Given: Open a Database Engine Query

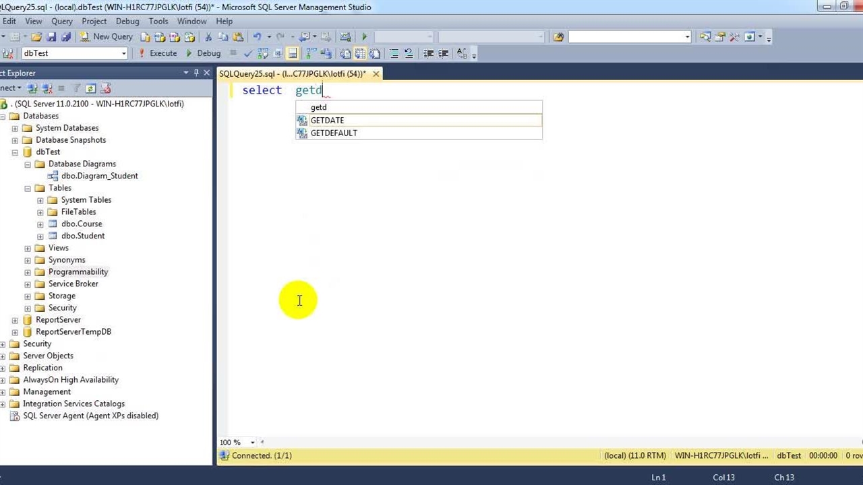Looking at the screenshot, I should (x=145, y=37).
